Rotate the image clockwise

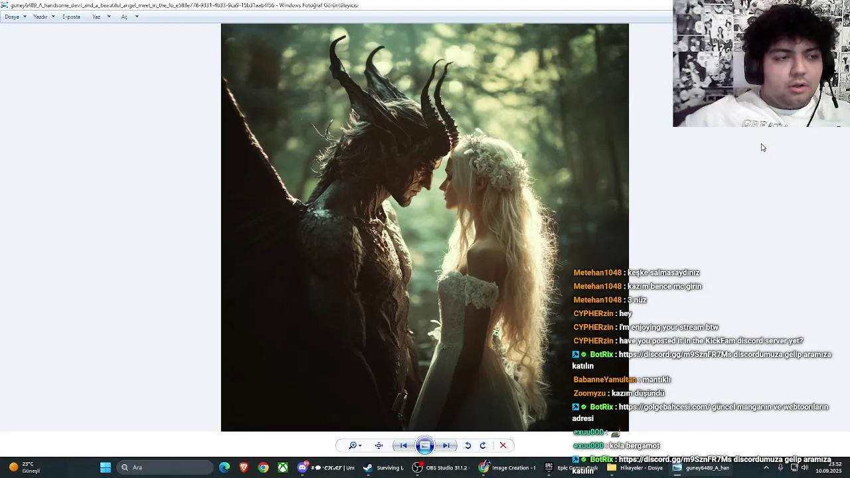coord(483,445)
